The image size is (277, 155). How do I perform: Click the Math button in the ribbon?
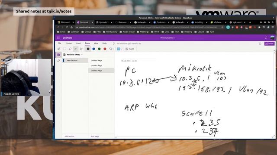click(x=130, y=49)
